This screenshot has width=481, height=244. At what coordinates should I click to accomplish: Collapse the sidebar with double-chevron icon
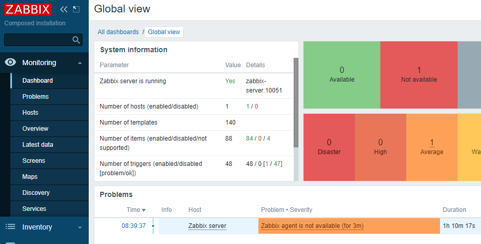click(x=63, y=9)
